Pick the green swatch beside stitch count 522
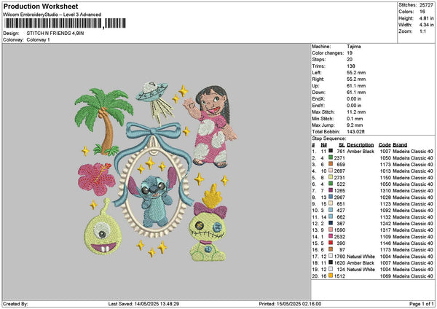 331,184
